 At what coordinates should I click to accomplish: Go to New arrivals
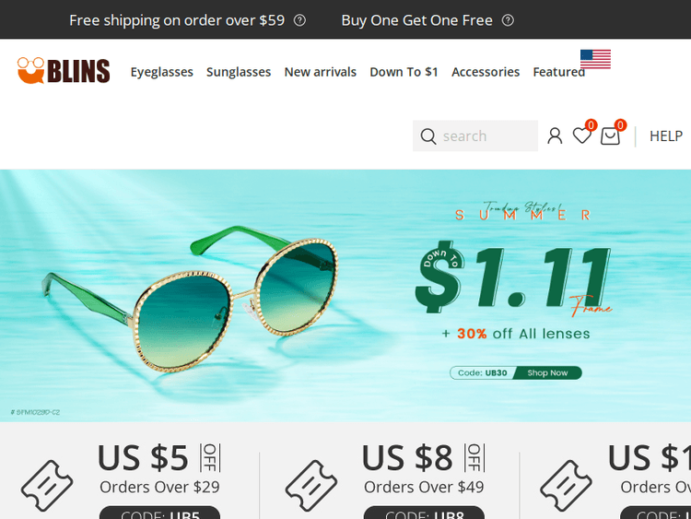(321, 72)
